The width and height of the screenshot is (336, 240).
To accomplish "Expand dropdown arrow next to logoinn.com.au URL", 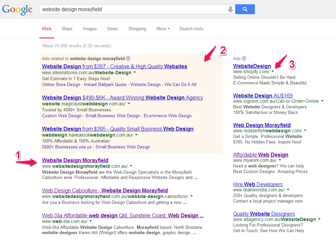I will tap(322, 101).
